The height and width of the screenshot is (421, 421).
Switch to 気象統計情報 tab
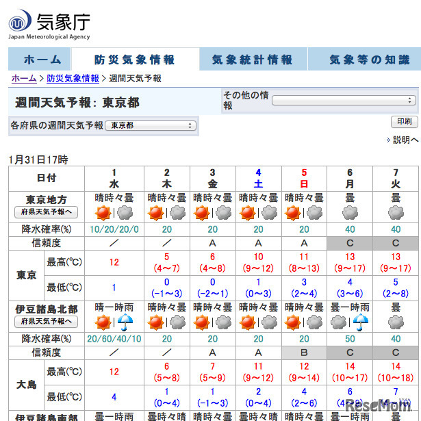pyautogui.click(x=253, y=59)
